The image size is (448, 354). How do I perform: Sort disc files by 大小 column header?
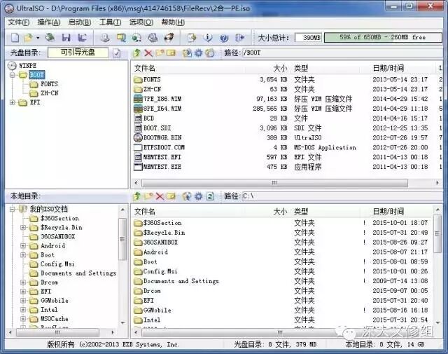(280, 68)
